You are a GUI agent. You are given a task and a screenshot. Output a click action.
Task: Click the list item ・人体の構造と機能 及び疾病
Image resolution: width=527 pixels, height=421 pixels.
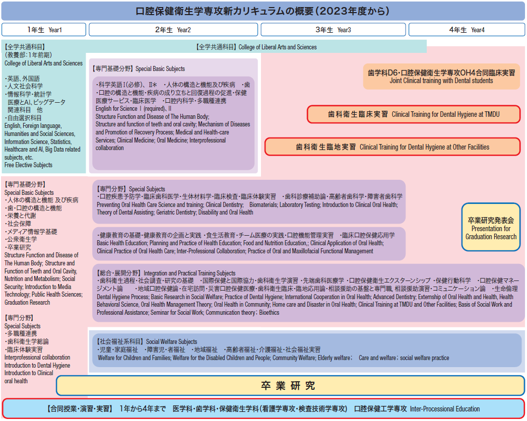point(41,200)
